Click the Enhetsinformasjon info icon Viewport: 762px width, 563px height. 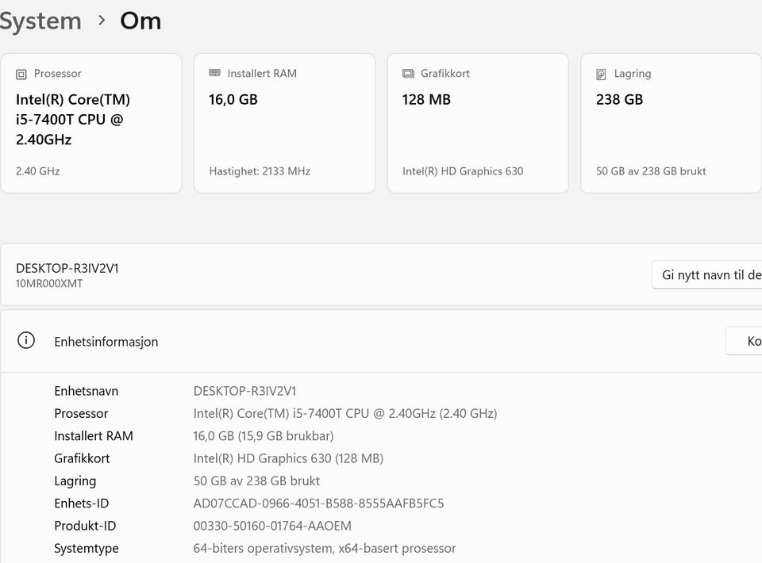(x=25, y=341)
